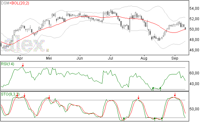This screenshot has width=204, height=122.
Task: Click the Apr month label
Action: click(20, 58)
